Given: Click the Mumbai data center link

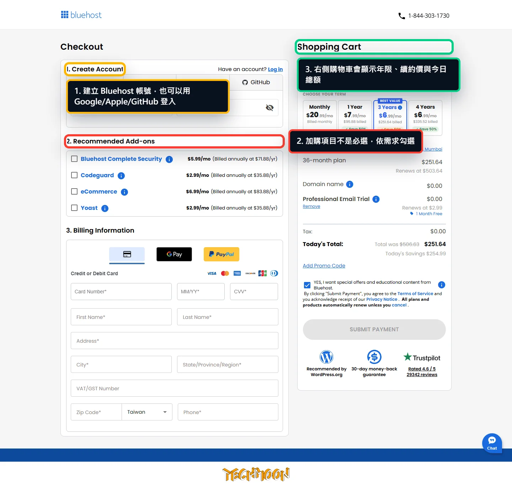Looking at the screenshot, I should pos(433,149).
